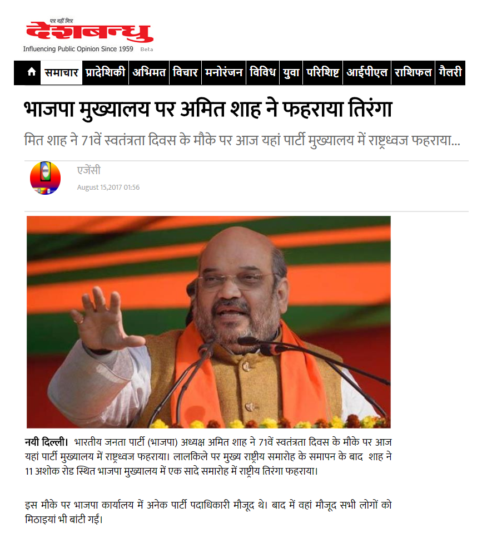Click the article headline about Amit Shah
This screenshot has height=547, width=477.
(208, 109)
